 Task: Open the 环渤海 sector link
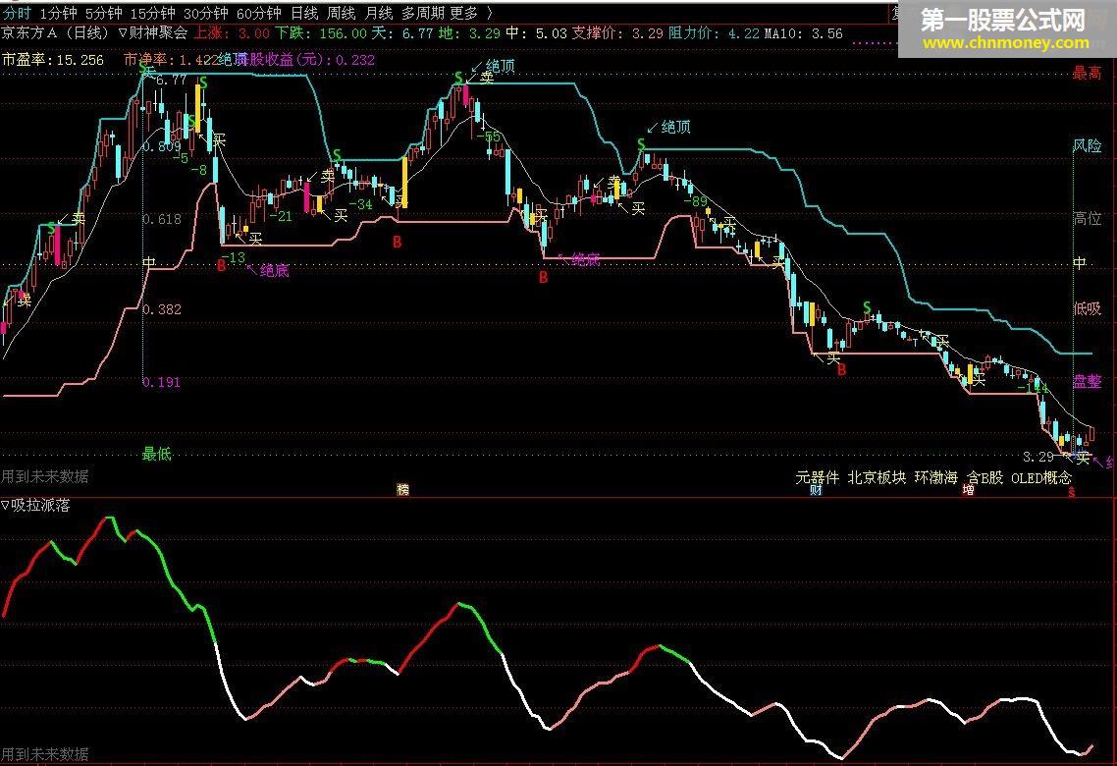click(936, 476)
